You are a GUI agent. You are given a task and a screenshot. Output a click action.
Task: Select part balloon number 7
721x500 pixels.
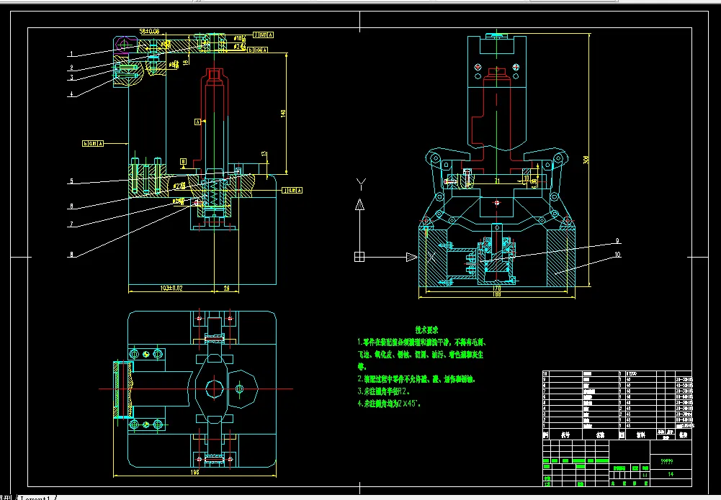(x=71, y=224)
